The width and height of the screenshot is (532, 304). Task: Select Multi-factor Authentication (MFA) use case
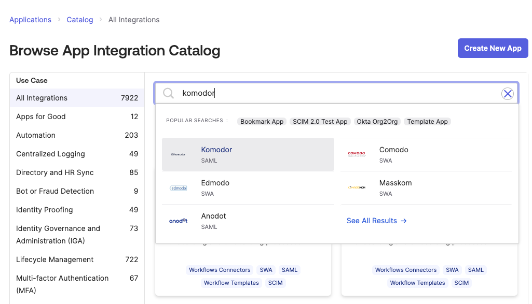tap(77, 284)
